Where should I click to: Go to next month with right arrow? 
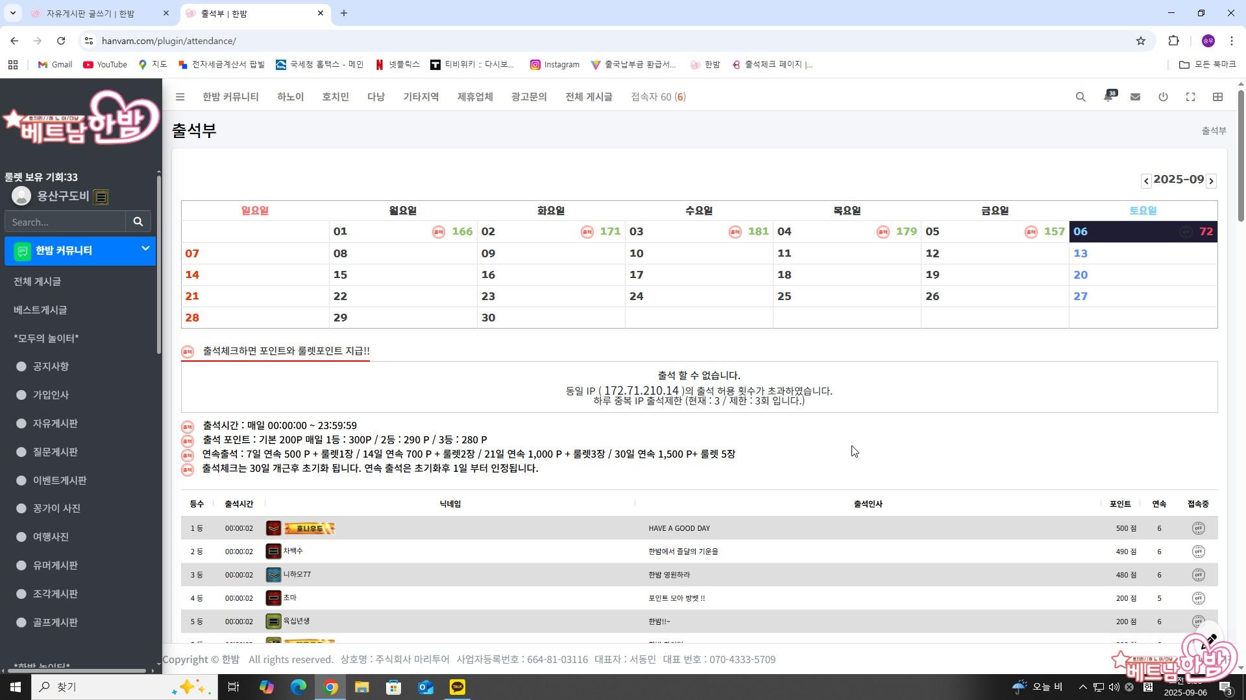[1211, 181]
